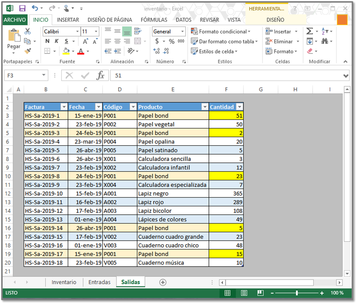Viewport: 357px width, 304px height.
Task: Switch to Page Layout view in status bar
Action: (x=244, y=293)
